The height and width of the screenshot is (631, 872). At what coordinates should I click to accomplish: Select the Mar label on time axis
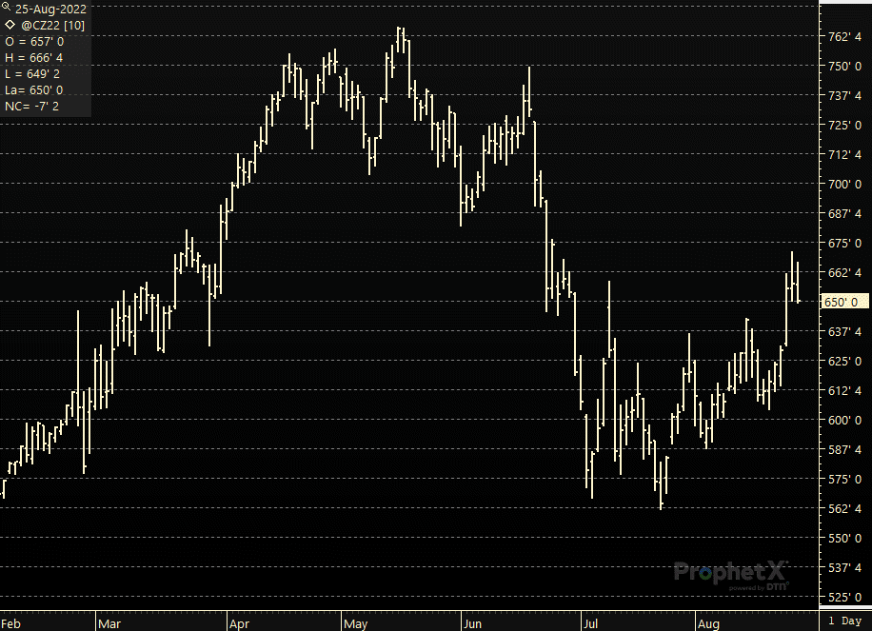pyautogui.click(x=109, y=623)
